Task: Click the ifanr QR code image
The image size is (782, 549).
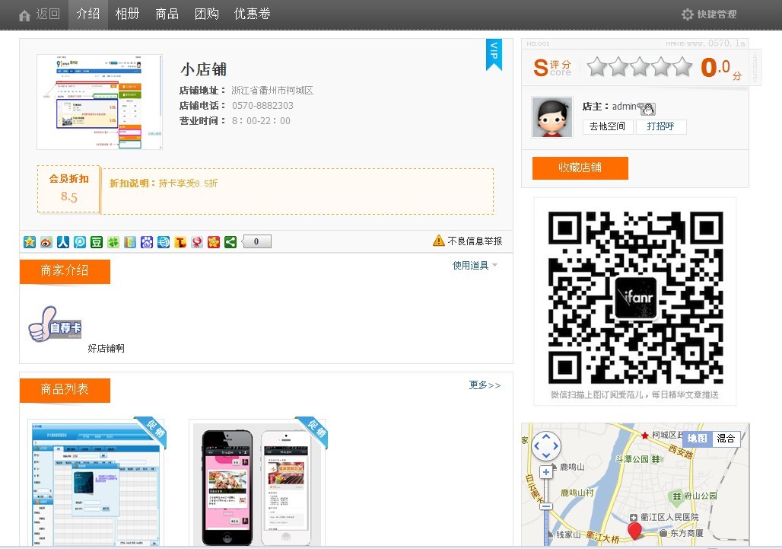Action: click(635, 298)
